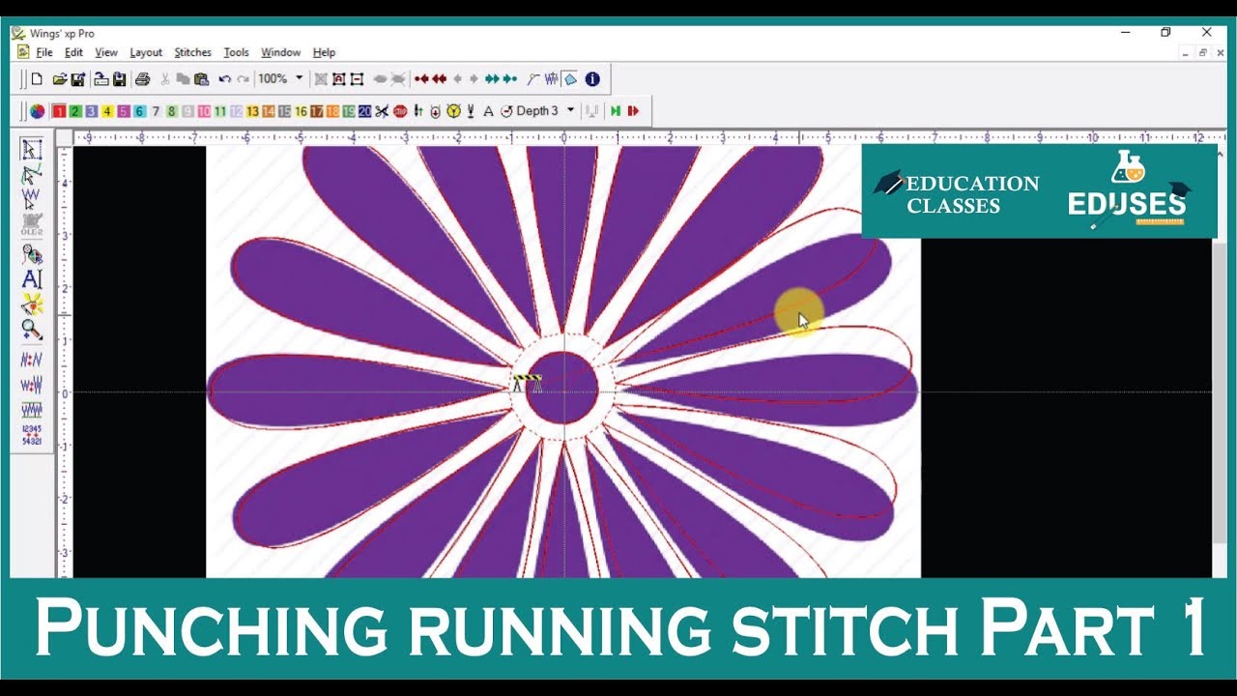Create a new design with New icon

[37, 79]
